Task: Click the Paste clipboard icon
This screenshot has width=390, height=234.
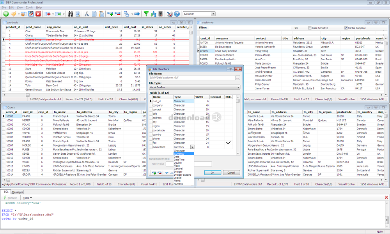Action: pos(101,14)
